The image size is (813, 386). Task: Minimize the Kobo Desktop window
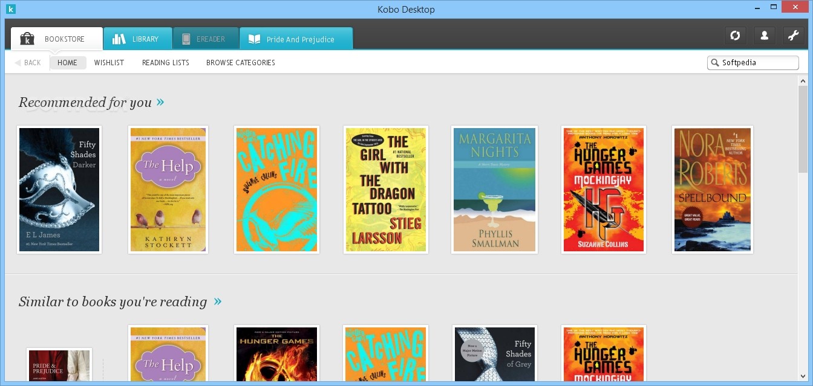(757, 7)
